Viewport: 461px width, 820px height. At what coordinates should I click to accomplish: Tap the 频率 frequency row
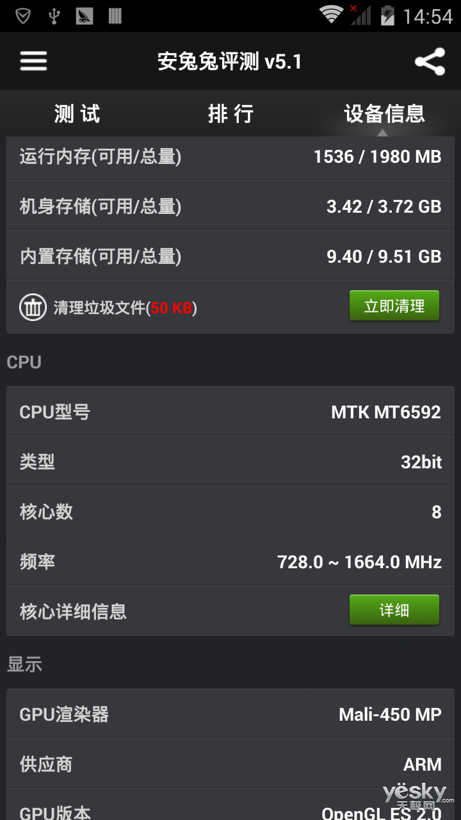coord(230,562)
